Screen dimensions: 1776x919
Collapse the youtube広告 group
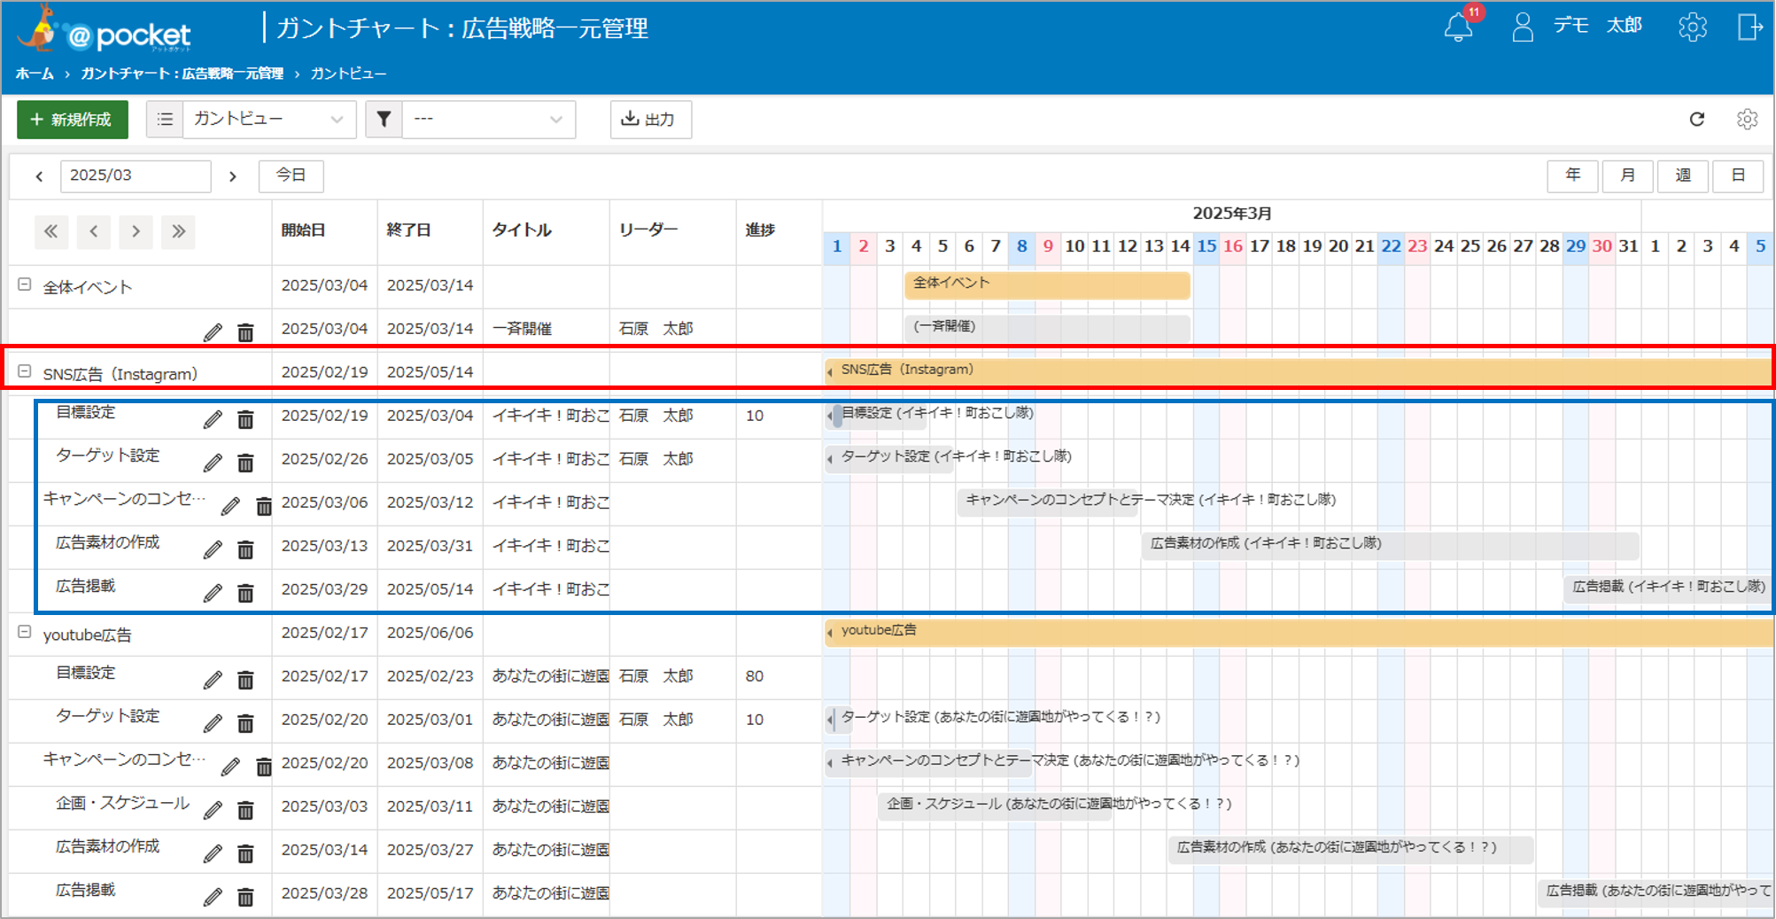point(25,632)
